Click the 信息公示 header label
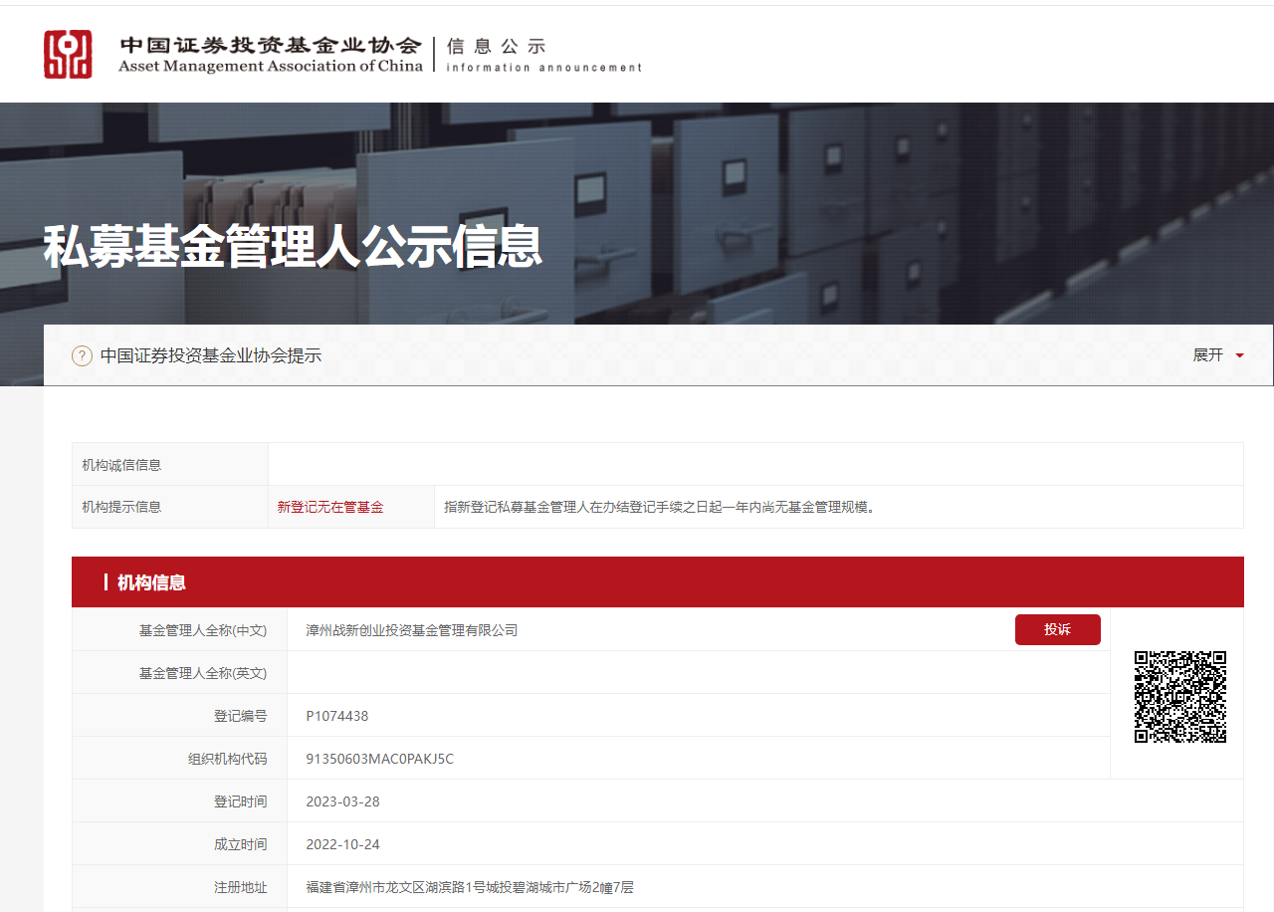The width and height of the screenshot is (1274, 912). pyautogui.click(x=496, y=47)
